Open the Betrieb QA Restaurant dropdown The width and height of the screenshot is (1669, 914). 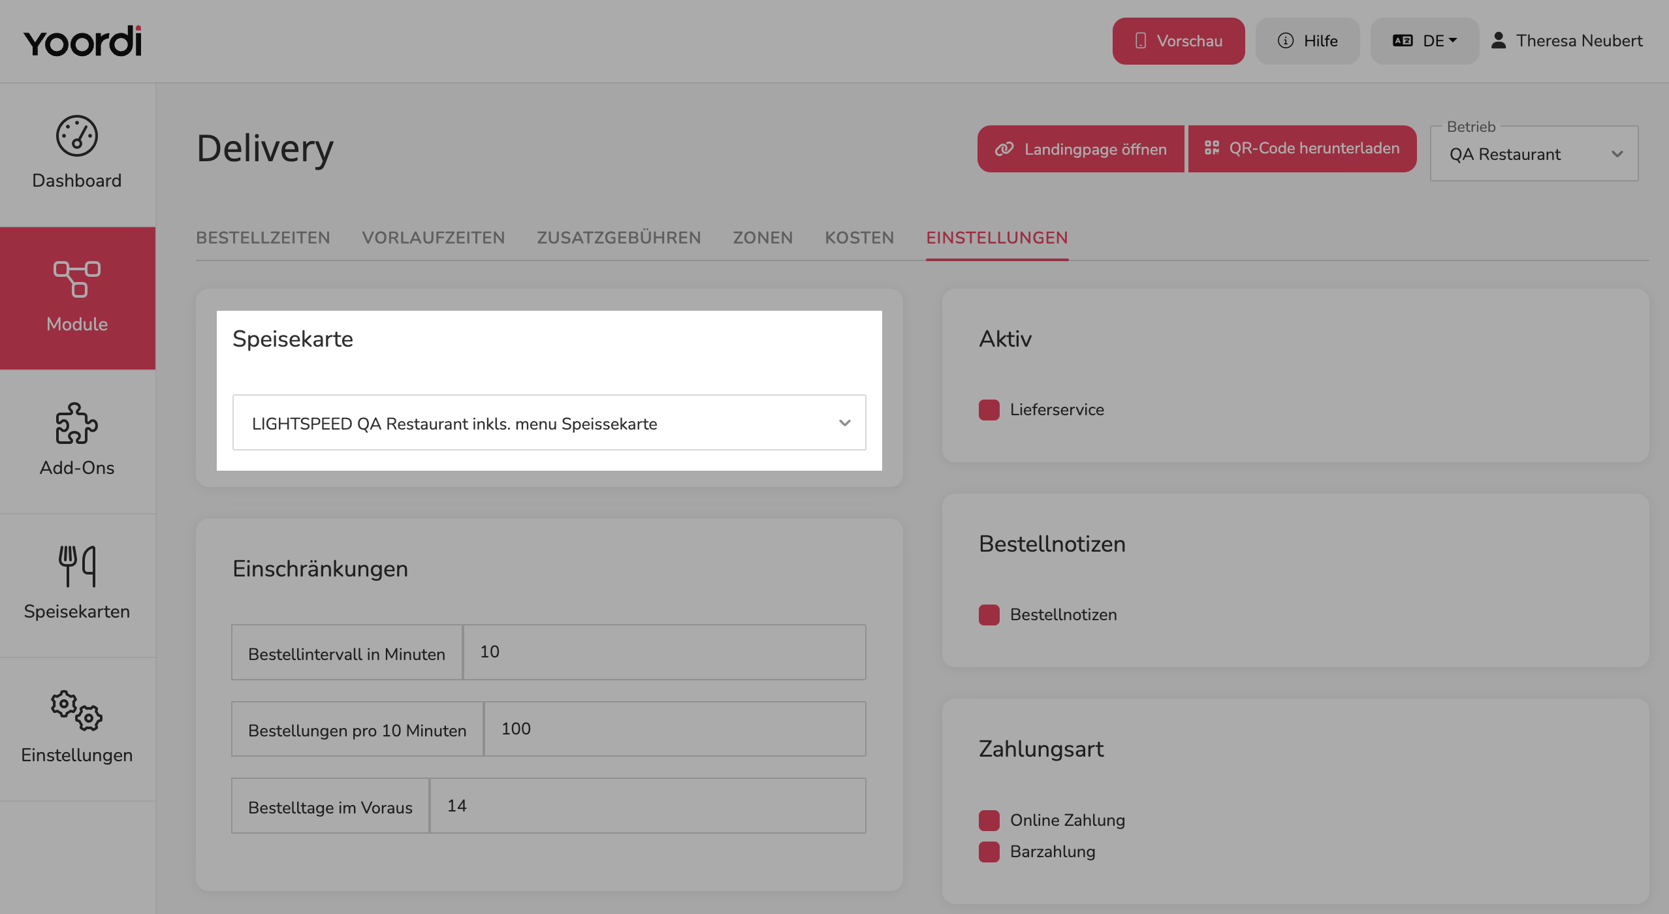coord(1534,154)
